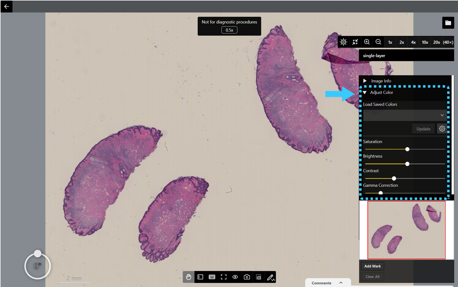Click the Clear All button
458x287 pixels.
pyautogui.click(x=372, y=277)
